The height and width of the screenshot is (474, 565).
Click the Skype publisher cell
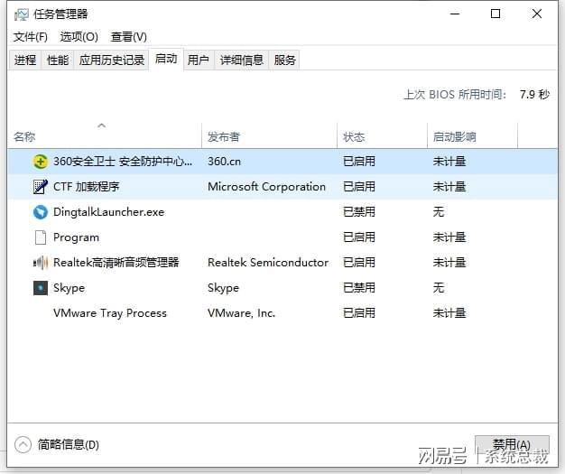tap(224, 288)
